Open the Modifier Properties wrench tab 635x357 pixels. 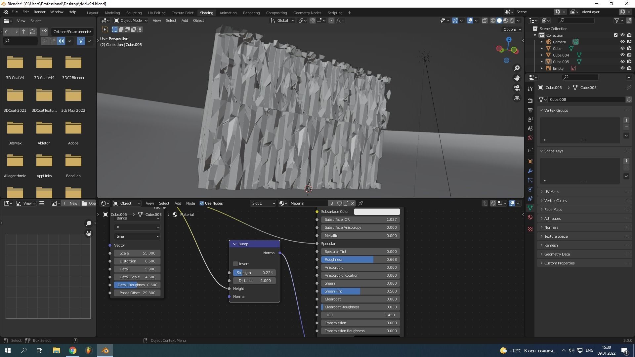(530, 171)
